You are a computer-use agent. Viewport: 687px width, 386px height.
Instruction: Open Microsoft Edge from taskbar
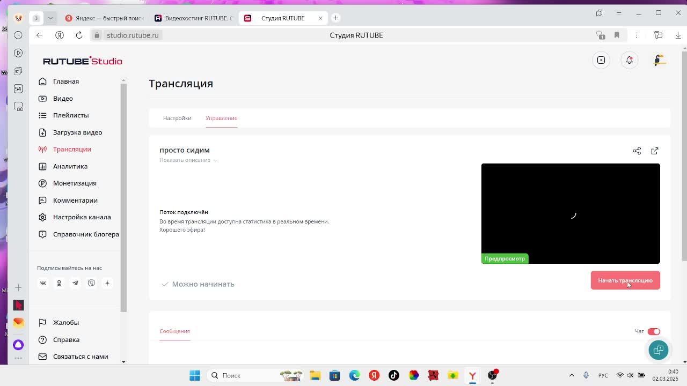pos(354,376)
